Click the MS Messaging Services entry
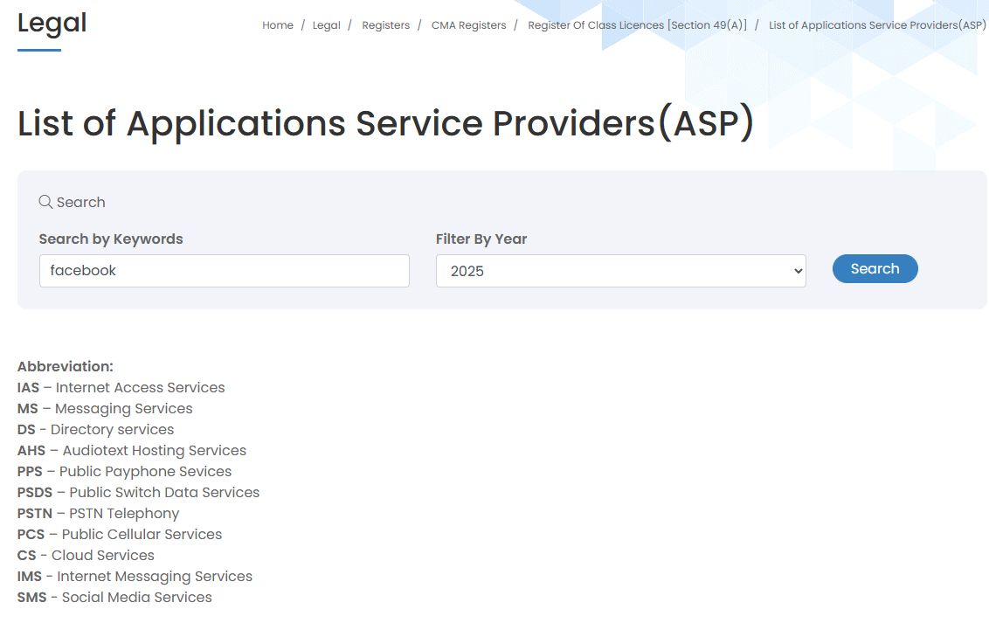989x623 pixels. point(105,408)
